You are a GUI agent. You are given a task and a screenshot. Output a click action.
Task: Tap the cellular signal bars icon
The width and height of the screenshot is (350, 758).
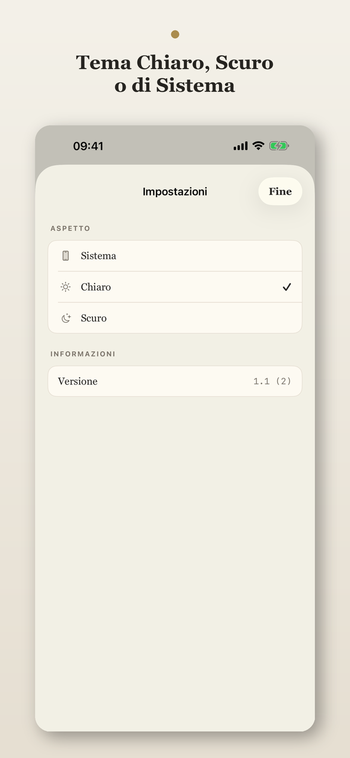(240, 146)
